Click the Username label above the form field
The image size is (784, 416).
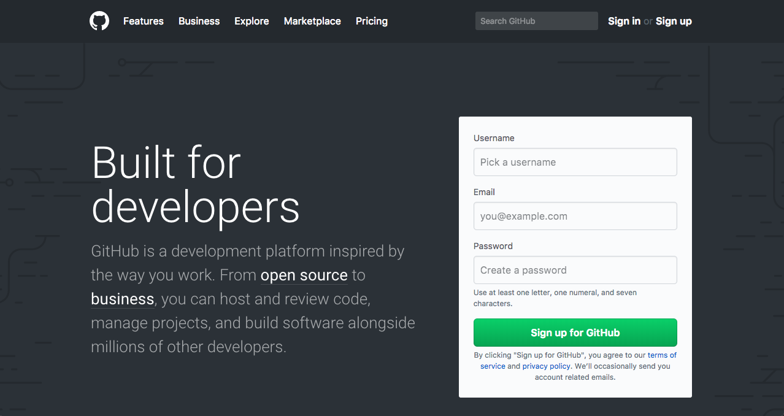pyautogui.click(x=494, y=138)
